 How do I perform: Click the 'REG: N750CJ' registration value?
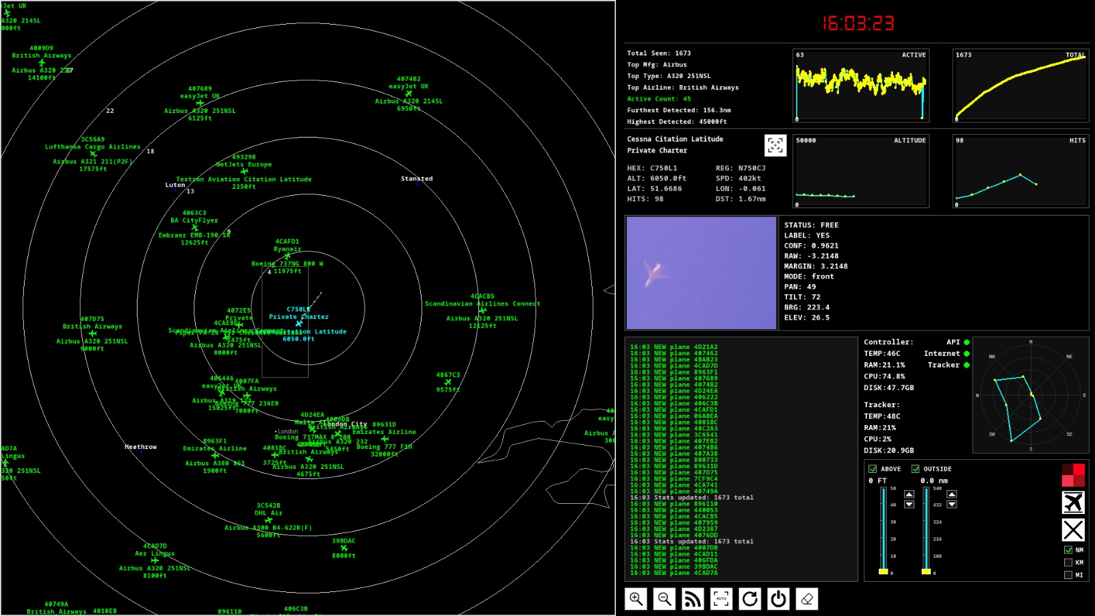pyautogui.click(x=740, y=168)
